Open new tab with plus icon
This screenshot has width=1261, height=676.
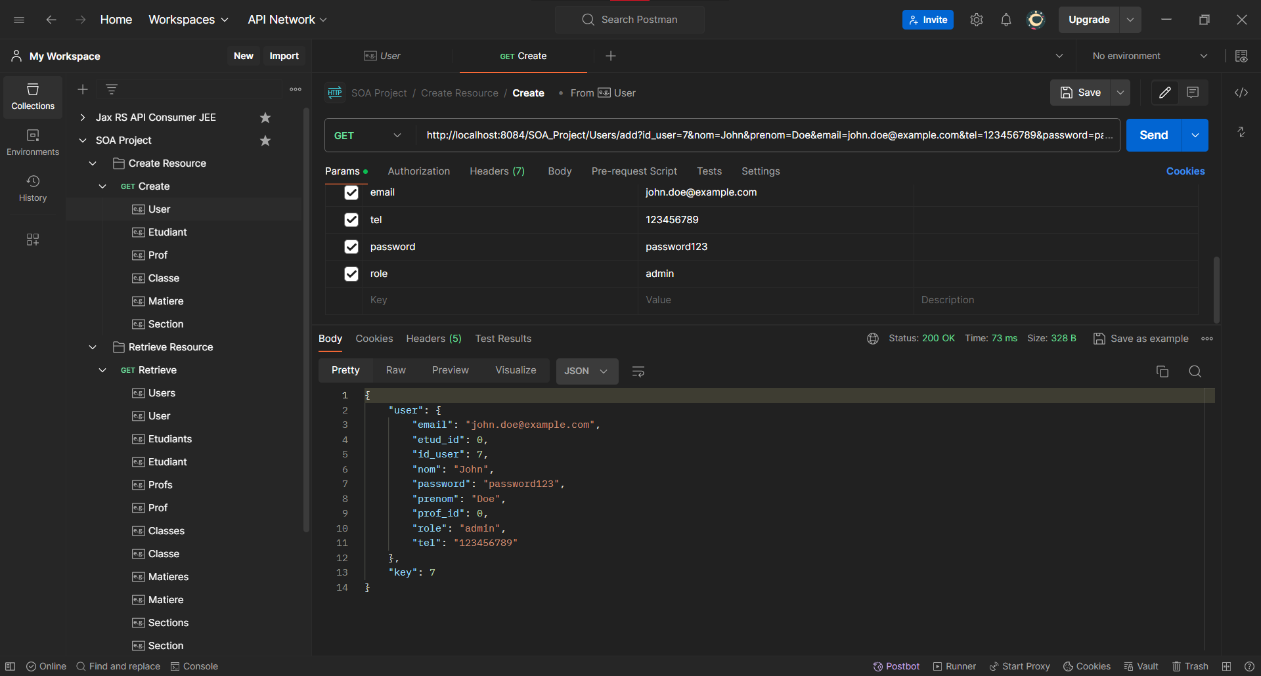611,56
